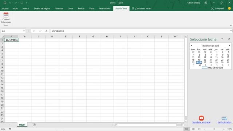The width and height of the screenshot is (233, 131).
Task: Click the Compartir share button
Action: click(x=218, y=9)
